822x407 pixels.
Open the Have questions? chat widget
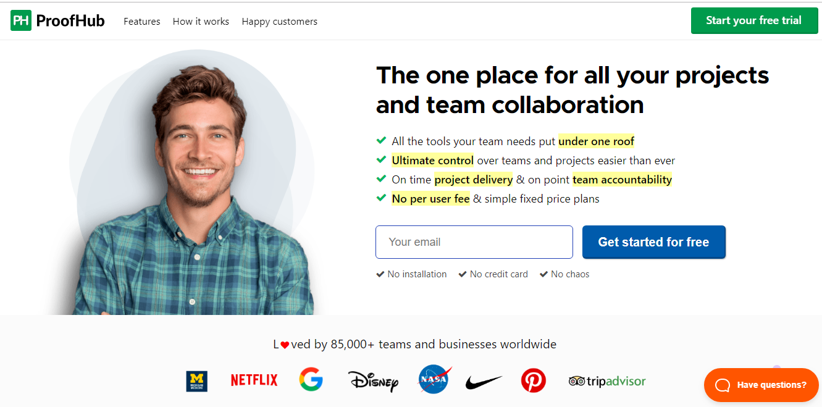point(761,385)
